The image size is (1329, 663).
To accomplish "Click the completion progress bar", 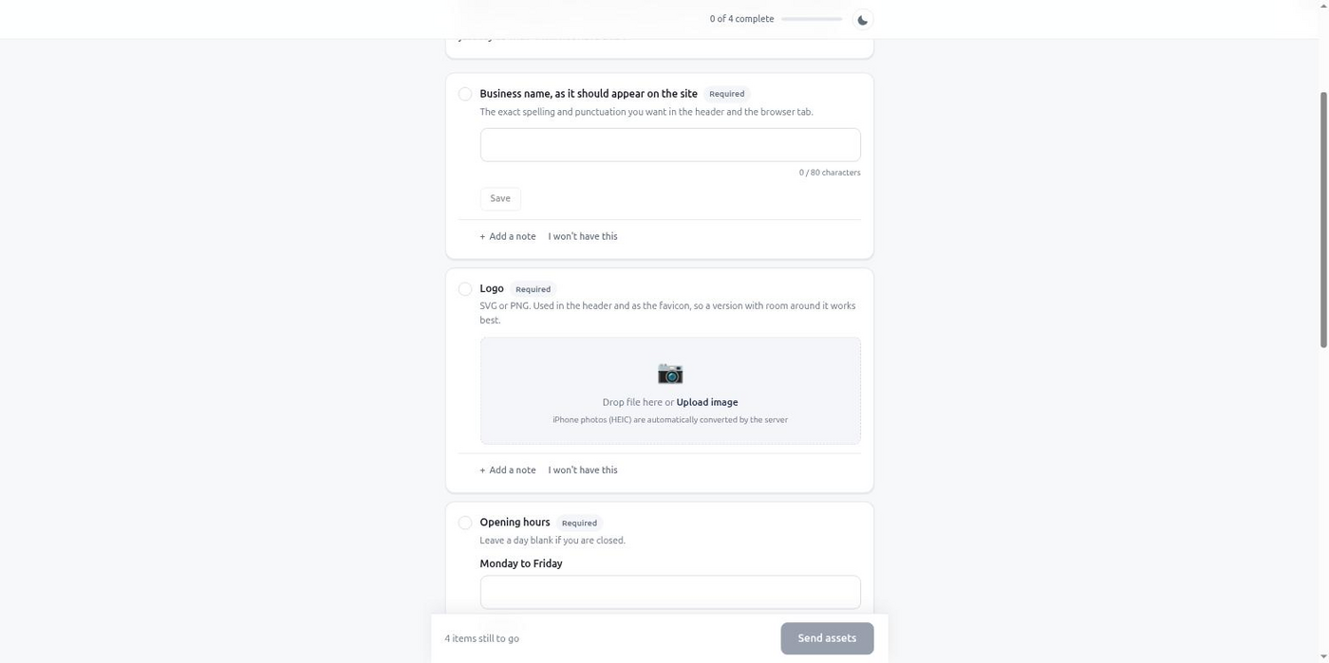I will (x=812, y=19).
